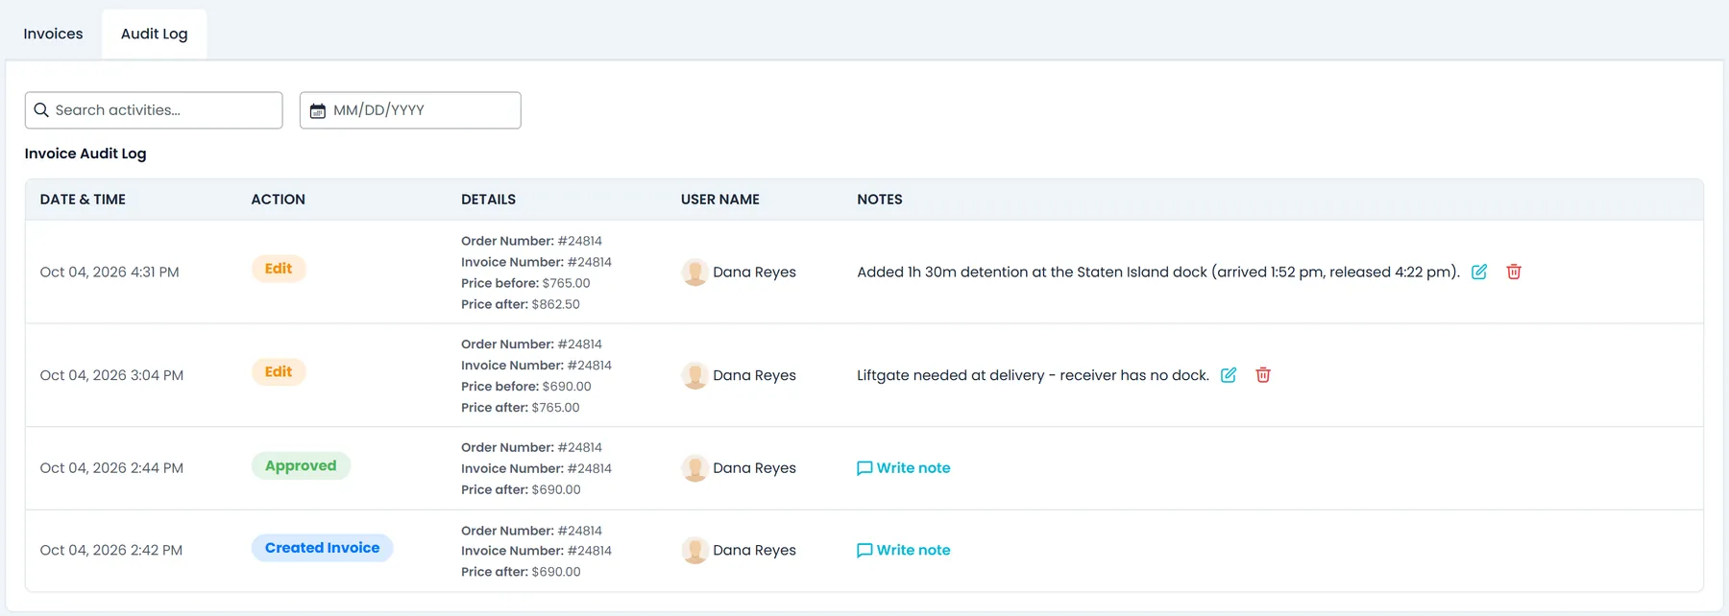The width and height of the screenshot is (1729, 616).
Task: Click the USER NAME column header
Action: click(x=720, y=200)
